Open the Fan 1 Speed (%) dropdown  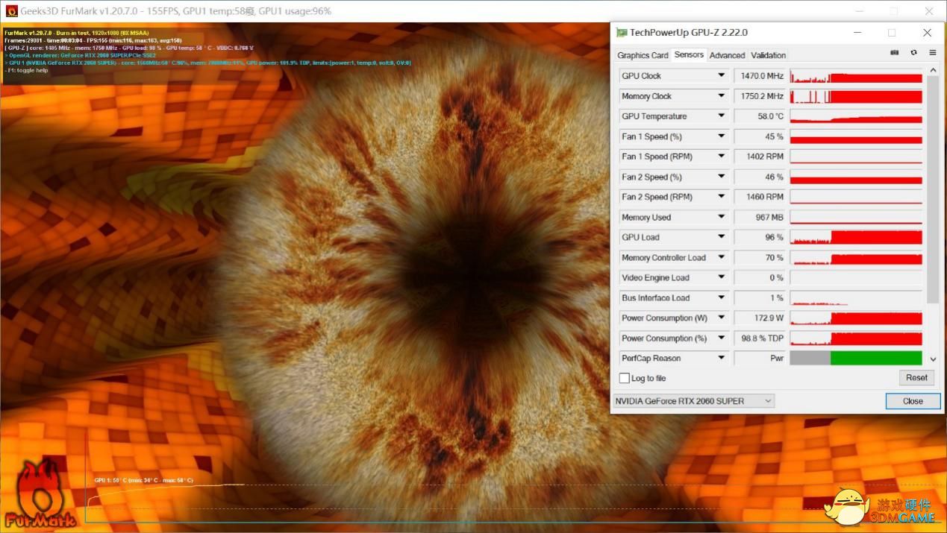[x=722, y=136]
